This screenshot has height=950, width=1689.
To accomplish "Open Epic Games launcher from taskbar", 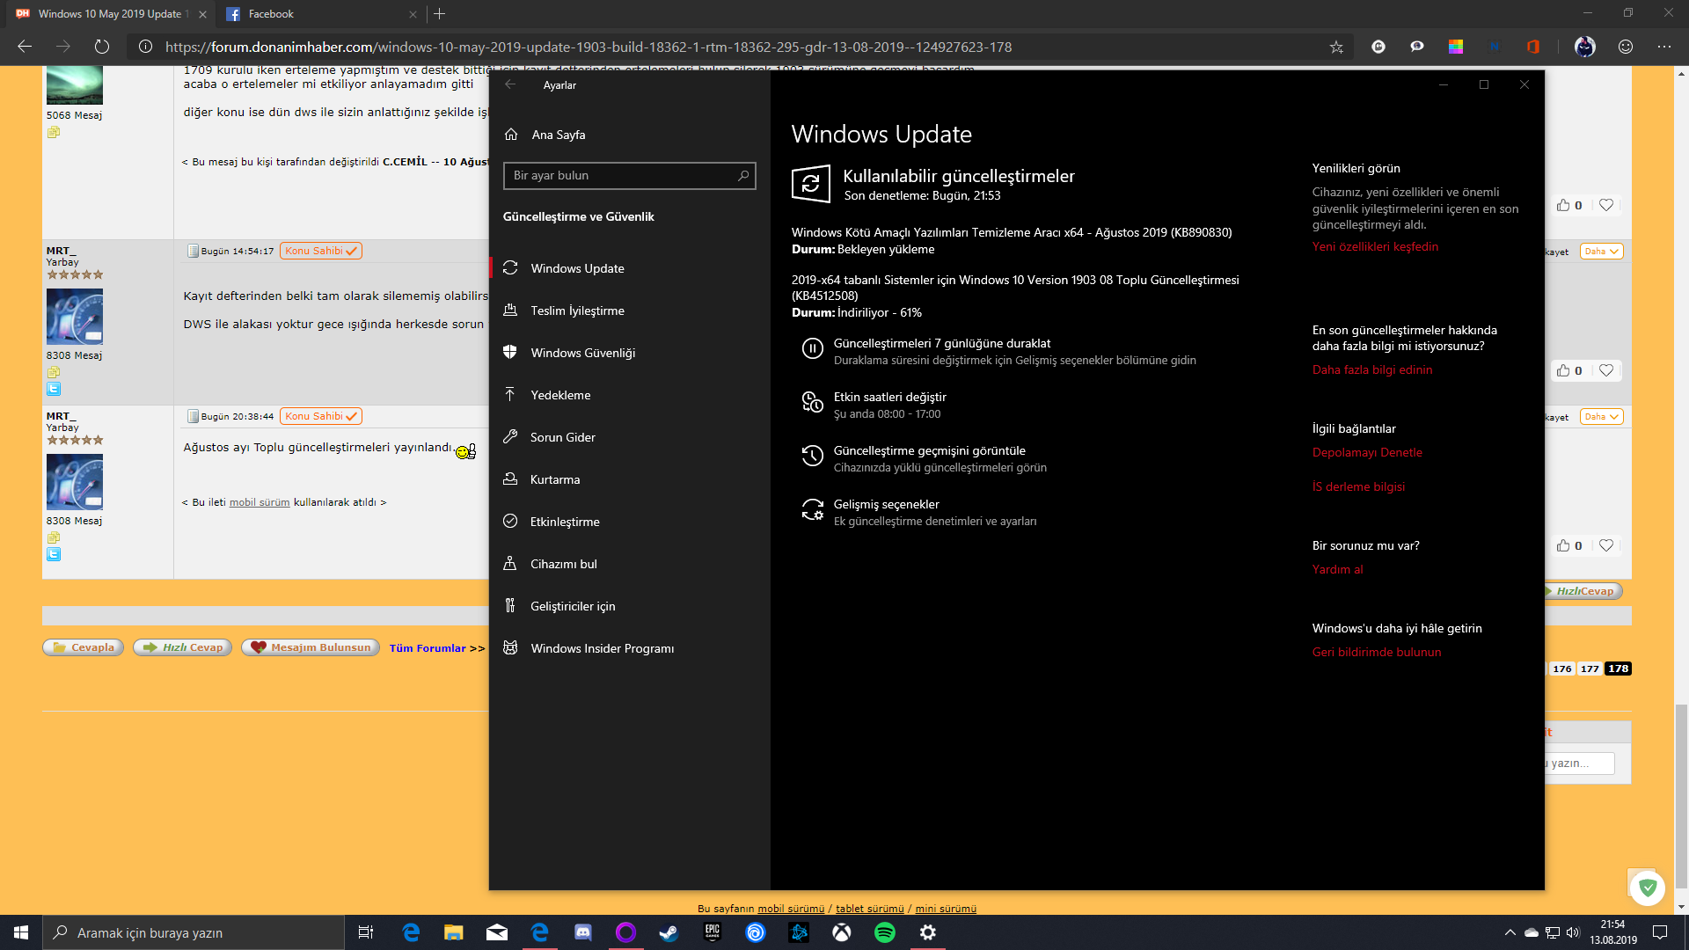I will tap(713, 932).
